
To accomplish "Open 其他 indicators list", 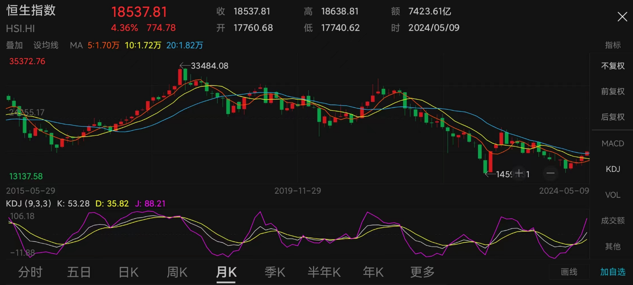I will click(x=613, y=246).
